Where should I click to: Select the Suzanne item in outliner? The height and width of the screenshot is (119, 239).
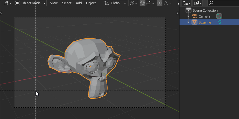pyautogui.click(x=205, y=22)
